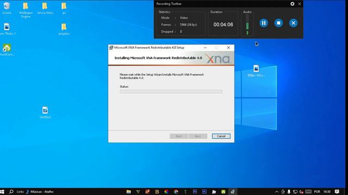Open the second Photoshop taskbar icon
This screenshot has width=348, height=195.
tap(204, 192)
